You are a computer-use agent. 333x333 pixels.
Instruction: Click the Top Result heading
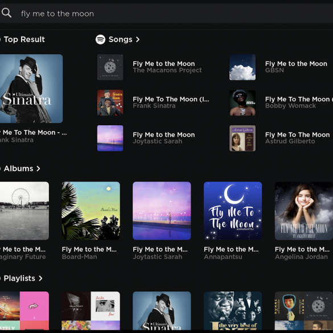pyautogui.click(x=24, y=39)
